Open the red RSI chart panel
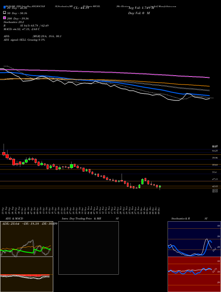221x292 pixels. click(x=194, y=274)
